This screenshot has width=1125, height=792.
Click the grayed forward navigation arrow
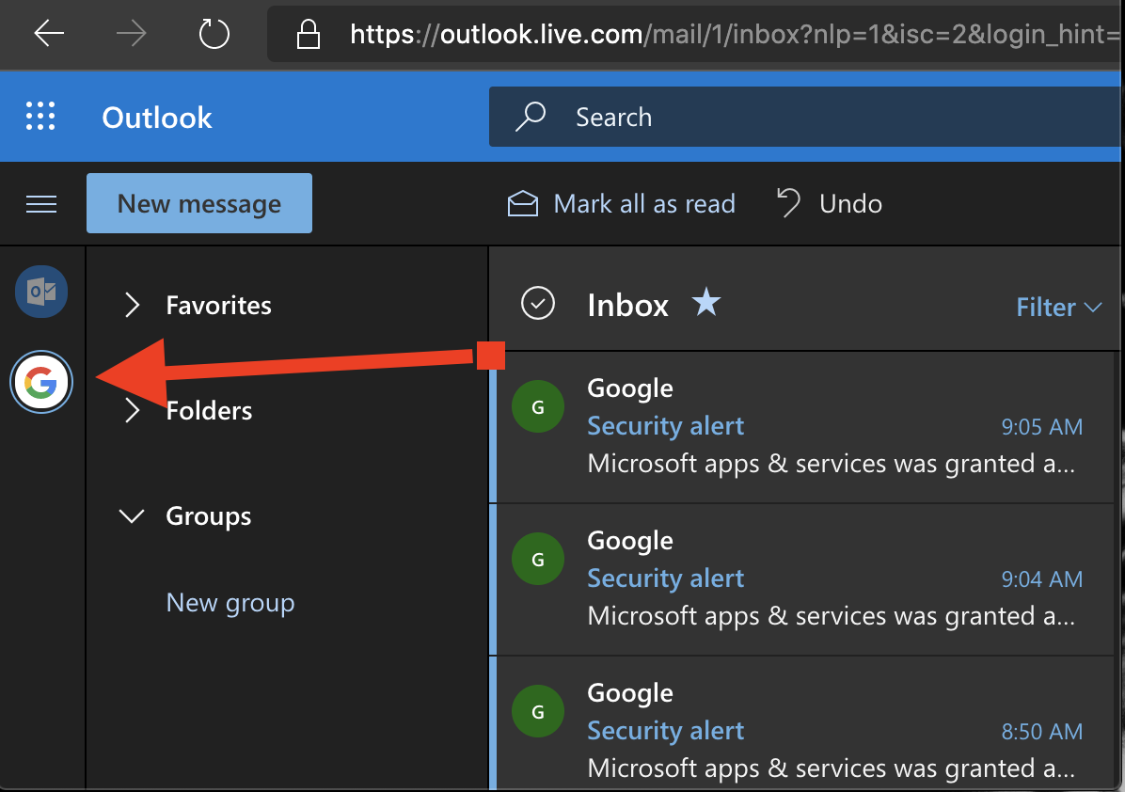pos(131,34)
